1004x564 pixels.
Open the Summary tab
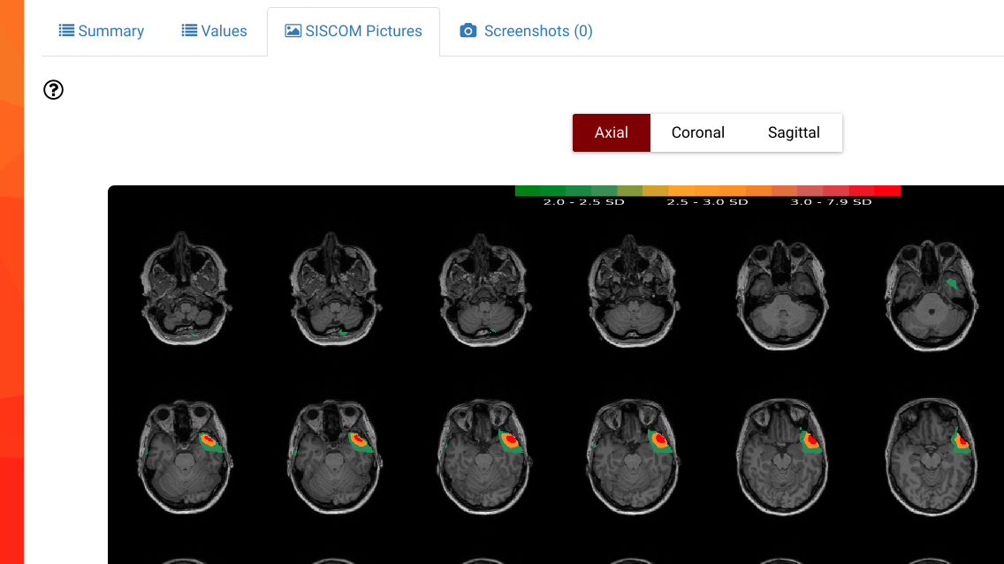(x=101, y=30)
